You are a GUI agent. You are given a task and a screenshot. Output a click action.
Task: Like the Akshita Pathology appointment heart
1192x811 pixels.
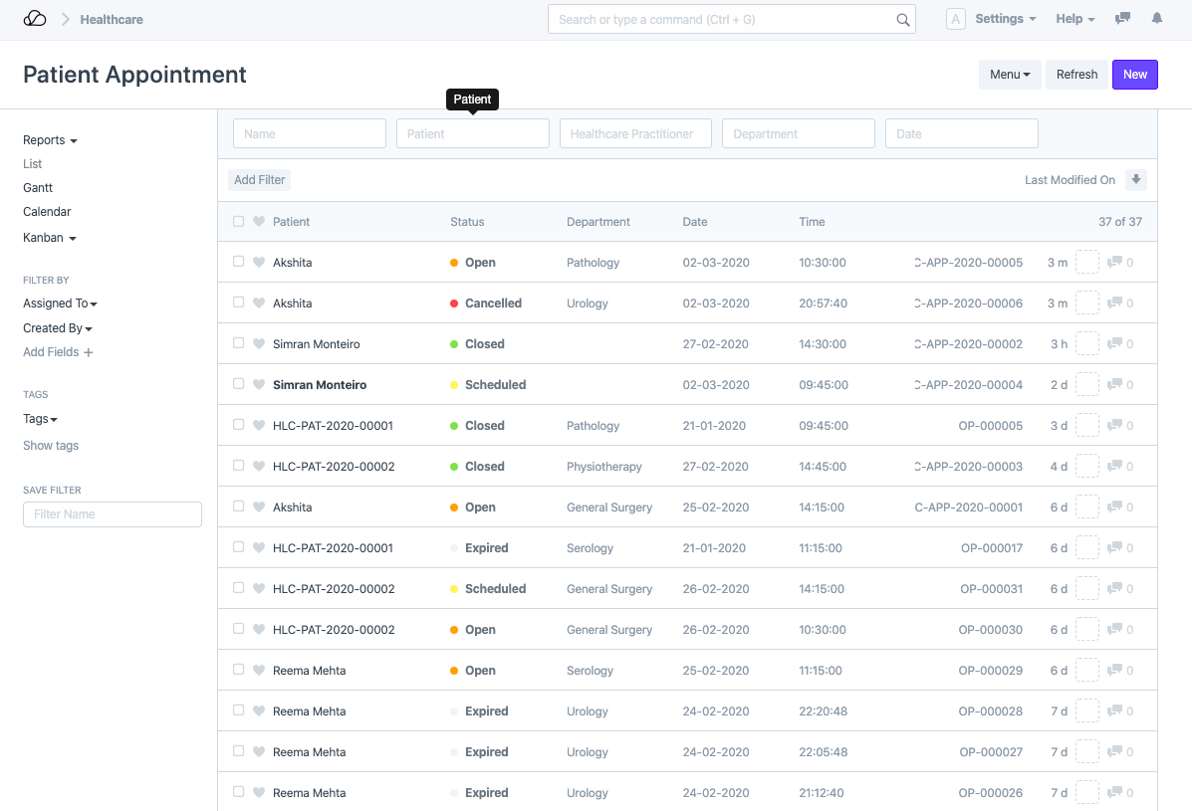point(259,263)
